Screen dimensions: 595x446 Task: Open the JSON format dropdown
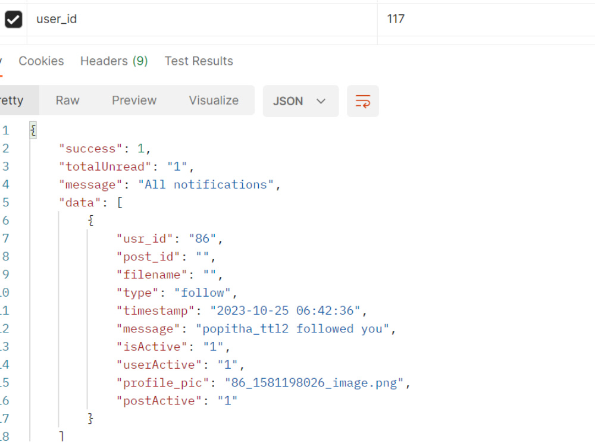(x=300, y=101)
